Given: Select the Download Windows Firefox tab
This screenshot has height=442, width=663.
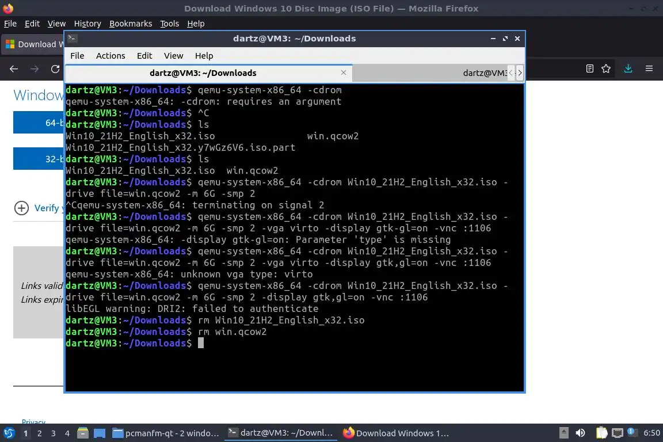Looking at the screenshot, I should 33,44.
